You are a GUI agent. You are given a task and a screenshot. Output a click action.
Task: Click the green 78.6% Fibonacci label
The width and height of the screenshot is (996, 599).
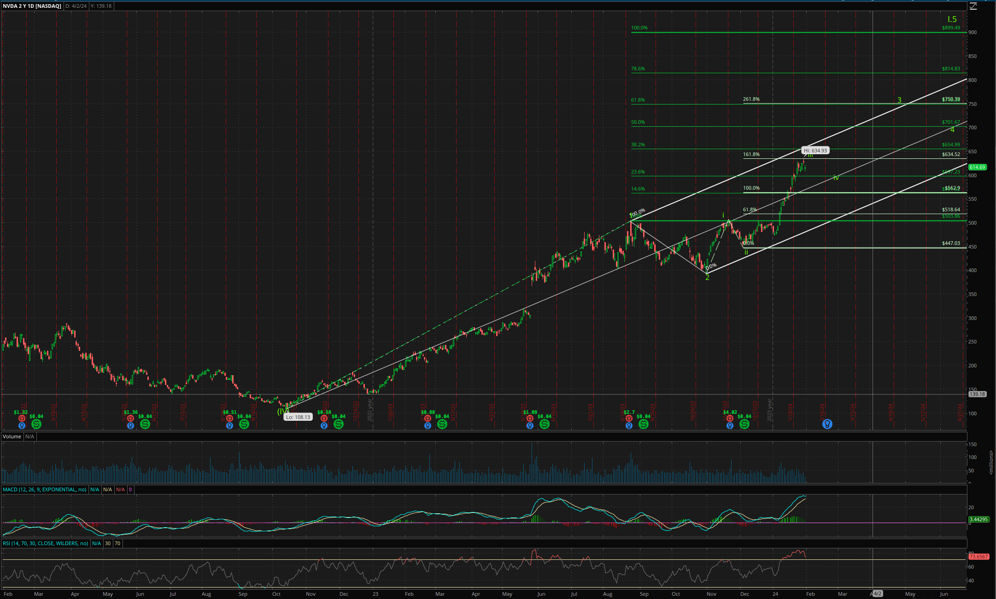(x=638, y=69)
